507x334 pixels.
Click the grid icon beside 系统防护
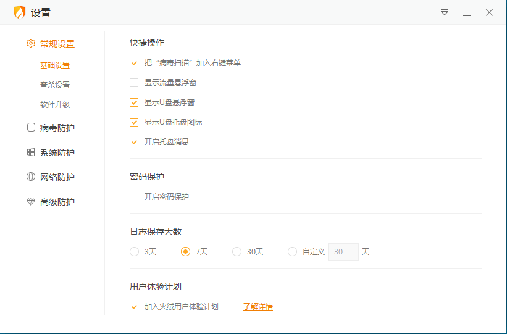tap(31, 152)
